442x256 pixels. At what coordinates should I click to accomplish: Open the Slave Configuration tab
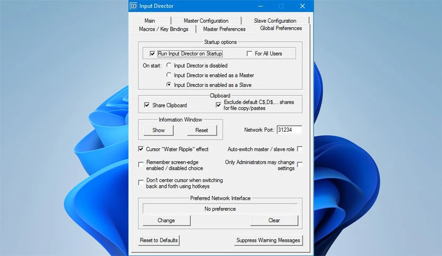pos(275,21)
